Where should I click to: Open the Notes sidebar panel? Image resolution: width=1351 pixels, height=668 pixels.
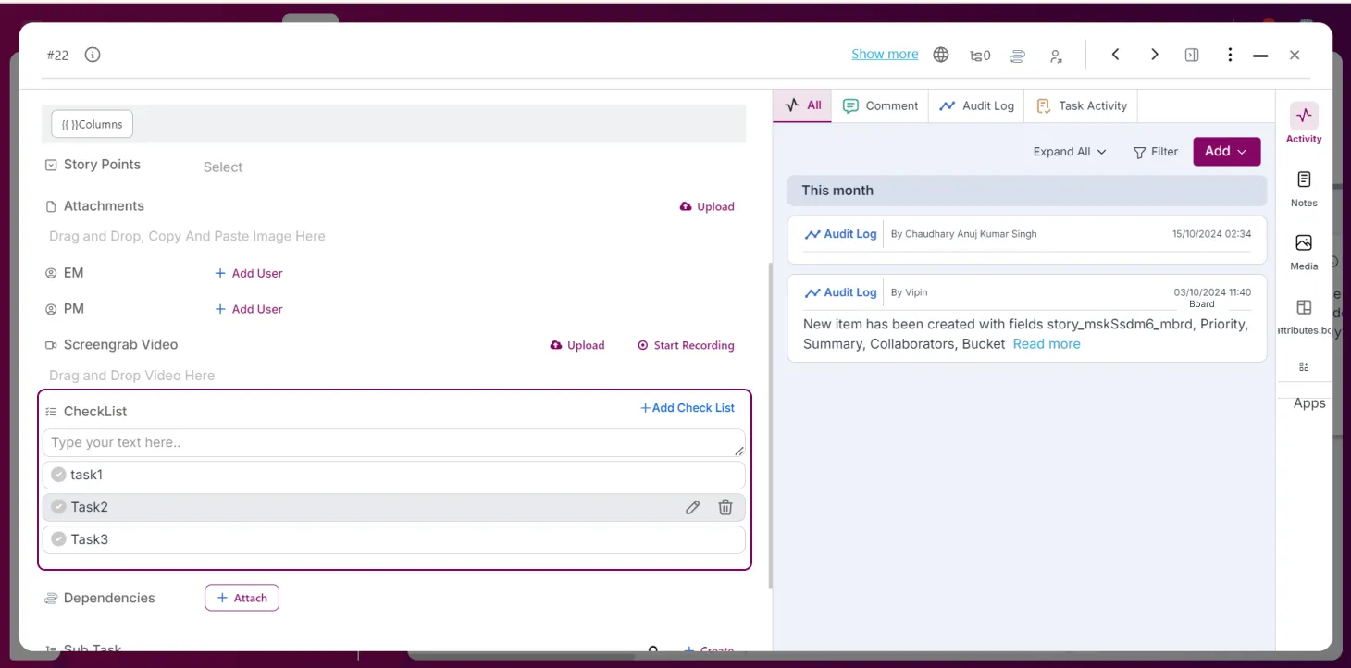[1304, 188]
